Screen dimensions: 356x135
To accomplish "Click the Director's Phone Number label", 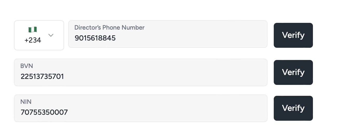I will [109, 28].
